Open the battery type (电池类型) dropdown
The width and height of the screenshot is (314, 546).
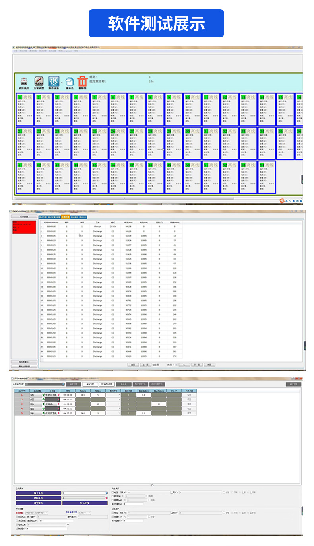[36, 513]
